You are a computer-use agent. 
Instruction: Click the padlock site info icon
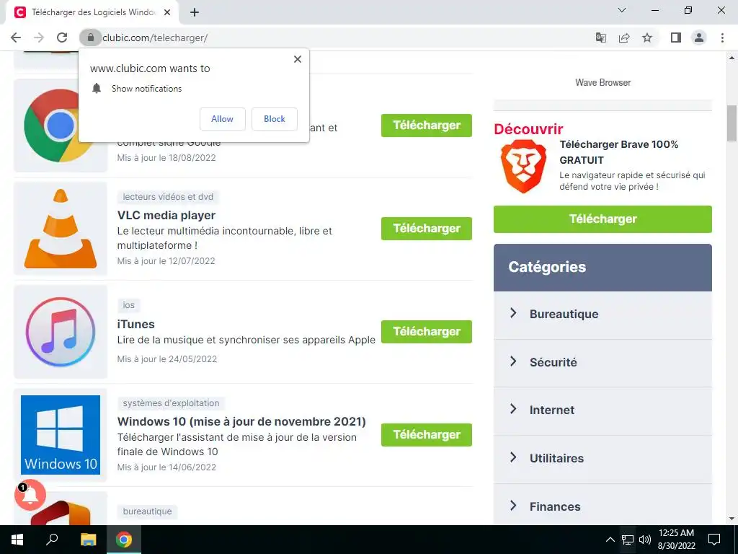tap(90, 38)
